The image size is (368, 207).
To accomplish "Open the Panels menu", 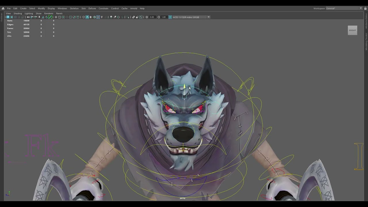I will [x=59, y=14].
